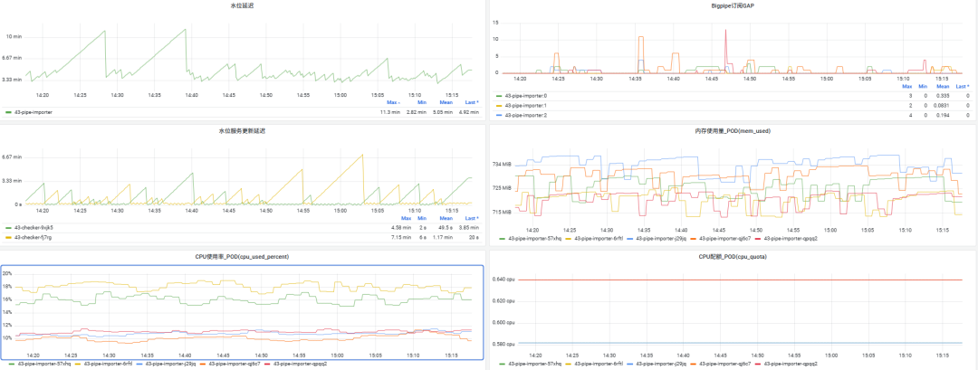Screen dimensions: 978x370
Task: Open the 水位服务更新延迟 panel title menu
Action: 242,131
